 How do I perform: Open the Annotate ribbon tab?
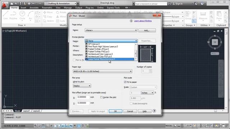[x=34, y=8]
